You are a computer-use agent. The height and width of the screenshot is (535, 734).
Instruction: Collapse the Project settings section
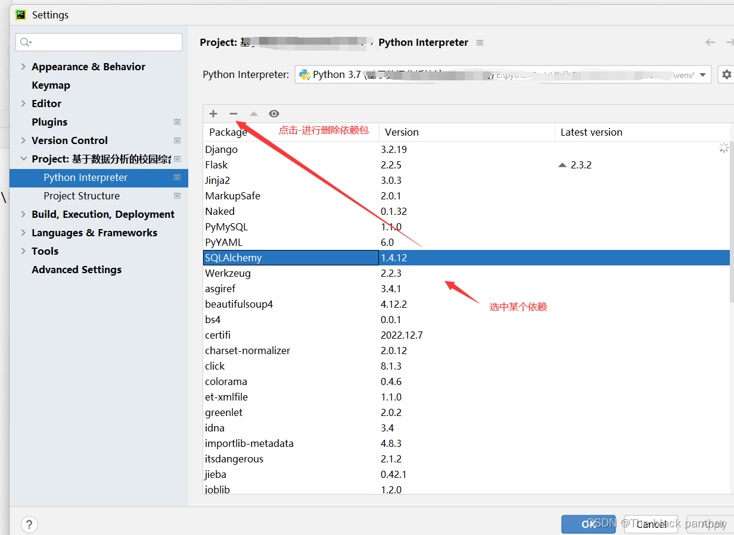[x=23, y=159]
